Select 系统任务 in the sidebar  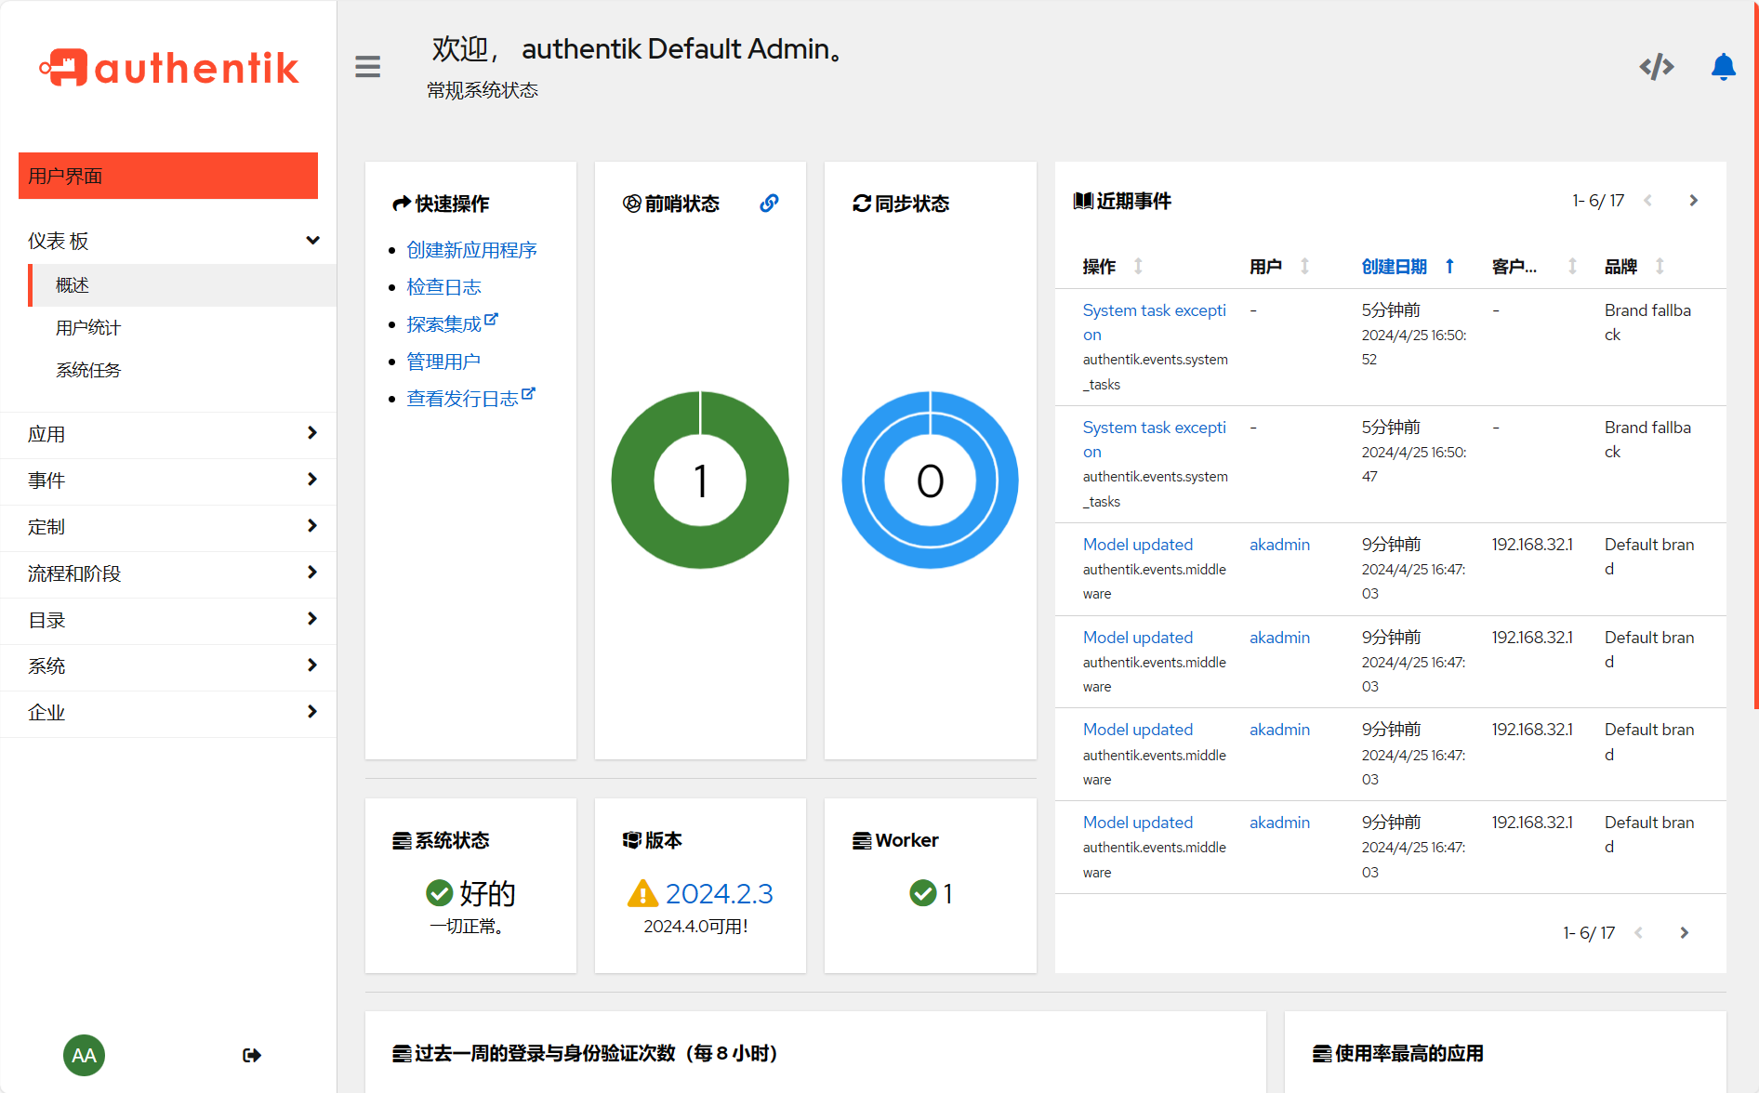coord(88,370)
